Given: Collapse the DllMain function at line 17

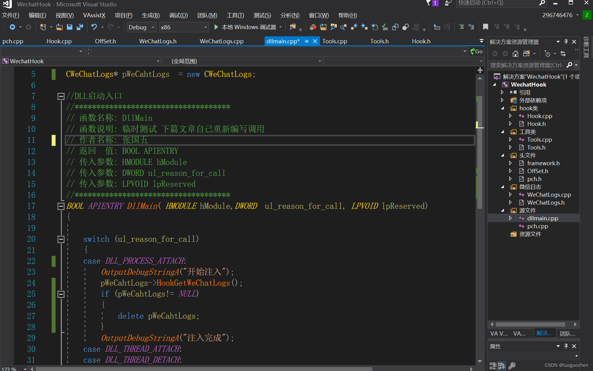Looking at the screenshot, I should click(x=61, y=206).
